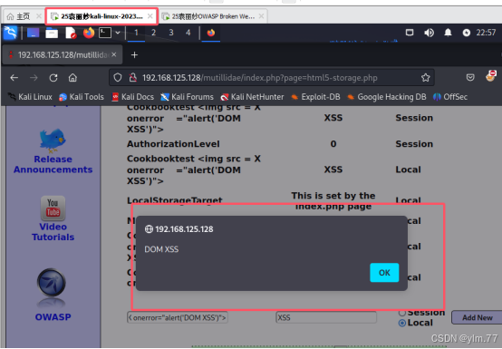Click the Firefox home button
The height and width of the screenshot is (349, 502).
pyautogui.click(x=72, y=78)
